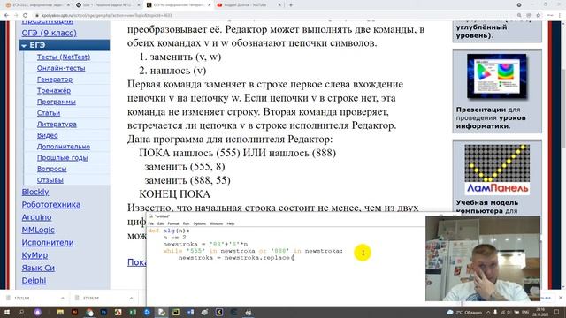Open Исполнители sidebar link
The height and width of the screenshot is (318, 566).
click(x=48, y=243)
